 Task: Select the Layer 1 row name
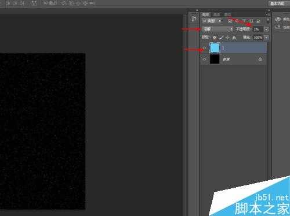(223, 48)
